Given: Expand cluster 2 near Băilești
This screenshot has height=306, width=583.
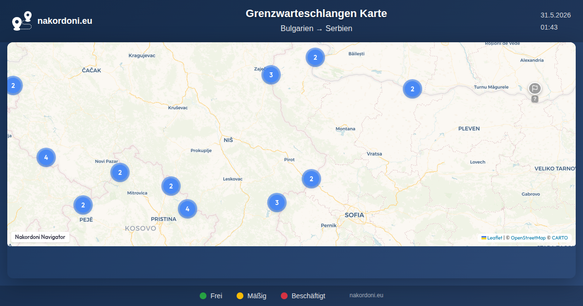Looking at the screenshot, I should [315, 57].
